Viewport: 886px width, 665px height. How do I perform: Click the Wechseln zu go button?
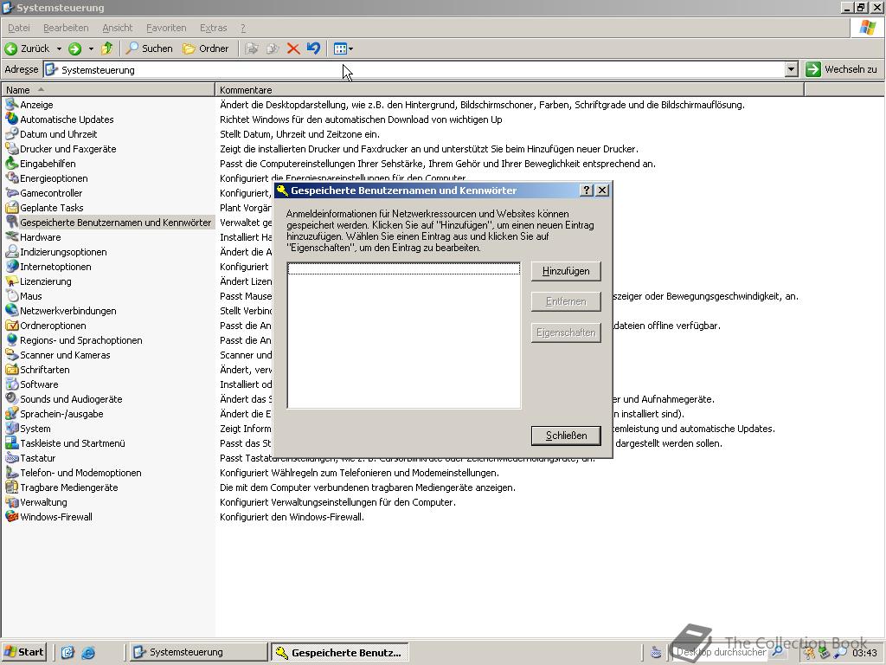click(x=841, y=69)
